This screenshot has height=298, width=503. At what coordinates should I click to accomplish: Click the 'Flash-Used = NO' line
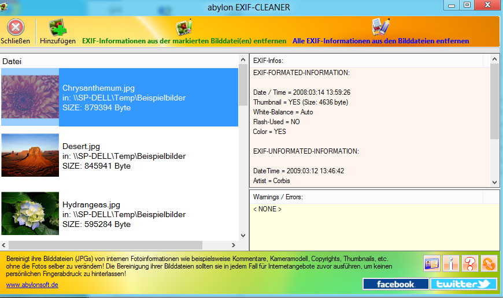[276, 122]
